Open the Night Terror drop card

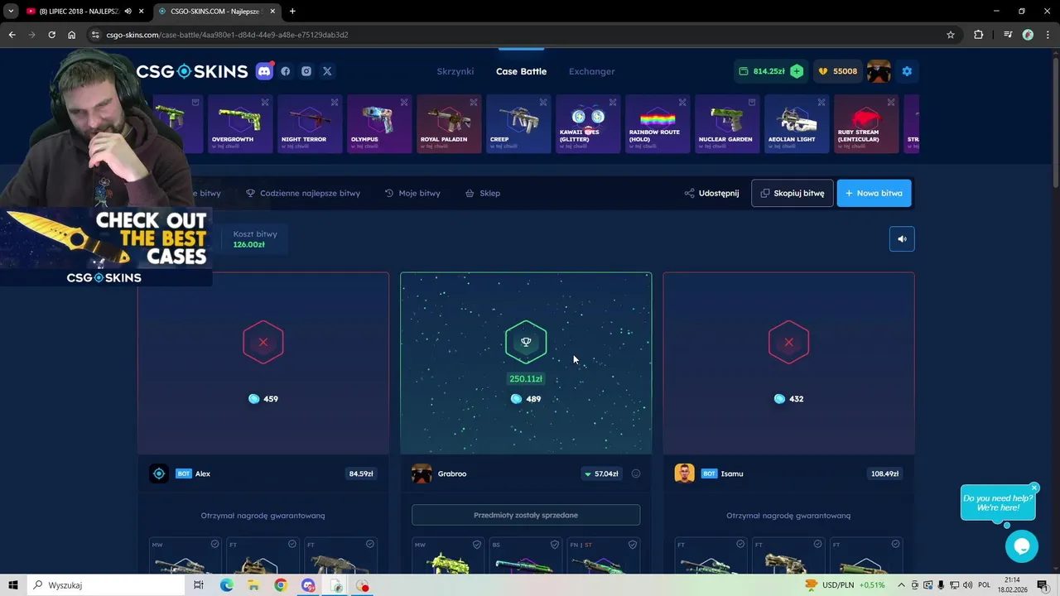(309, 124)
